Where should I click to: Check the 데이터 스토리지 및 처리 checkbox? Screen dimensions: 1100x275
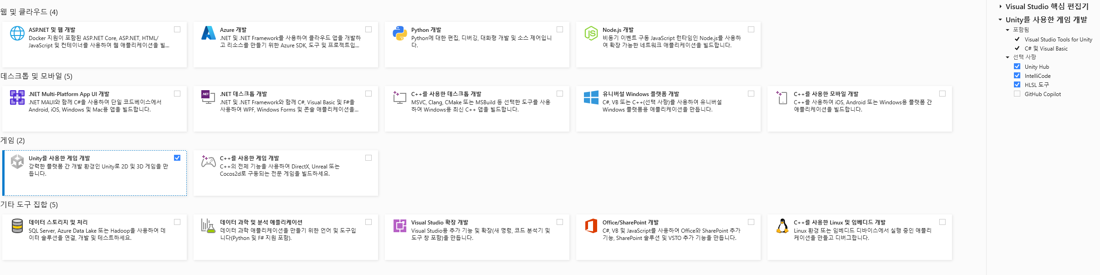point(177,222)
